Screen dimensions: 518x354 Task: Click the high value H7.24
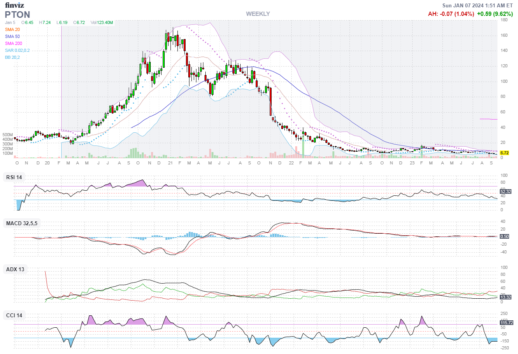pos(45,22)
